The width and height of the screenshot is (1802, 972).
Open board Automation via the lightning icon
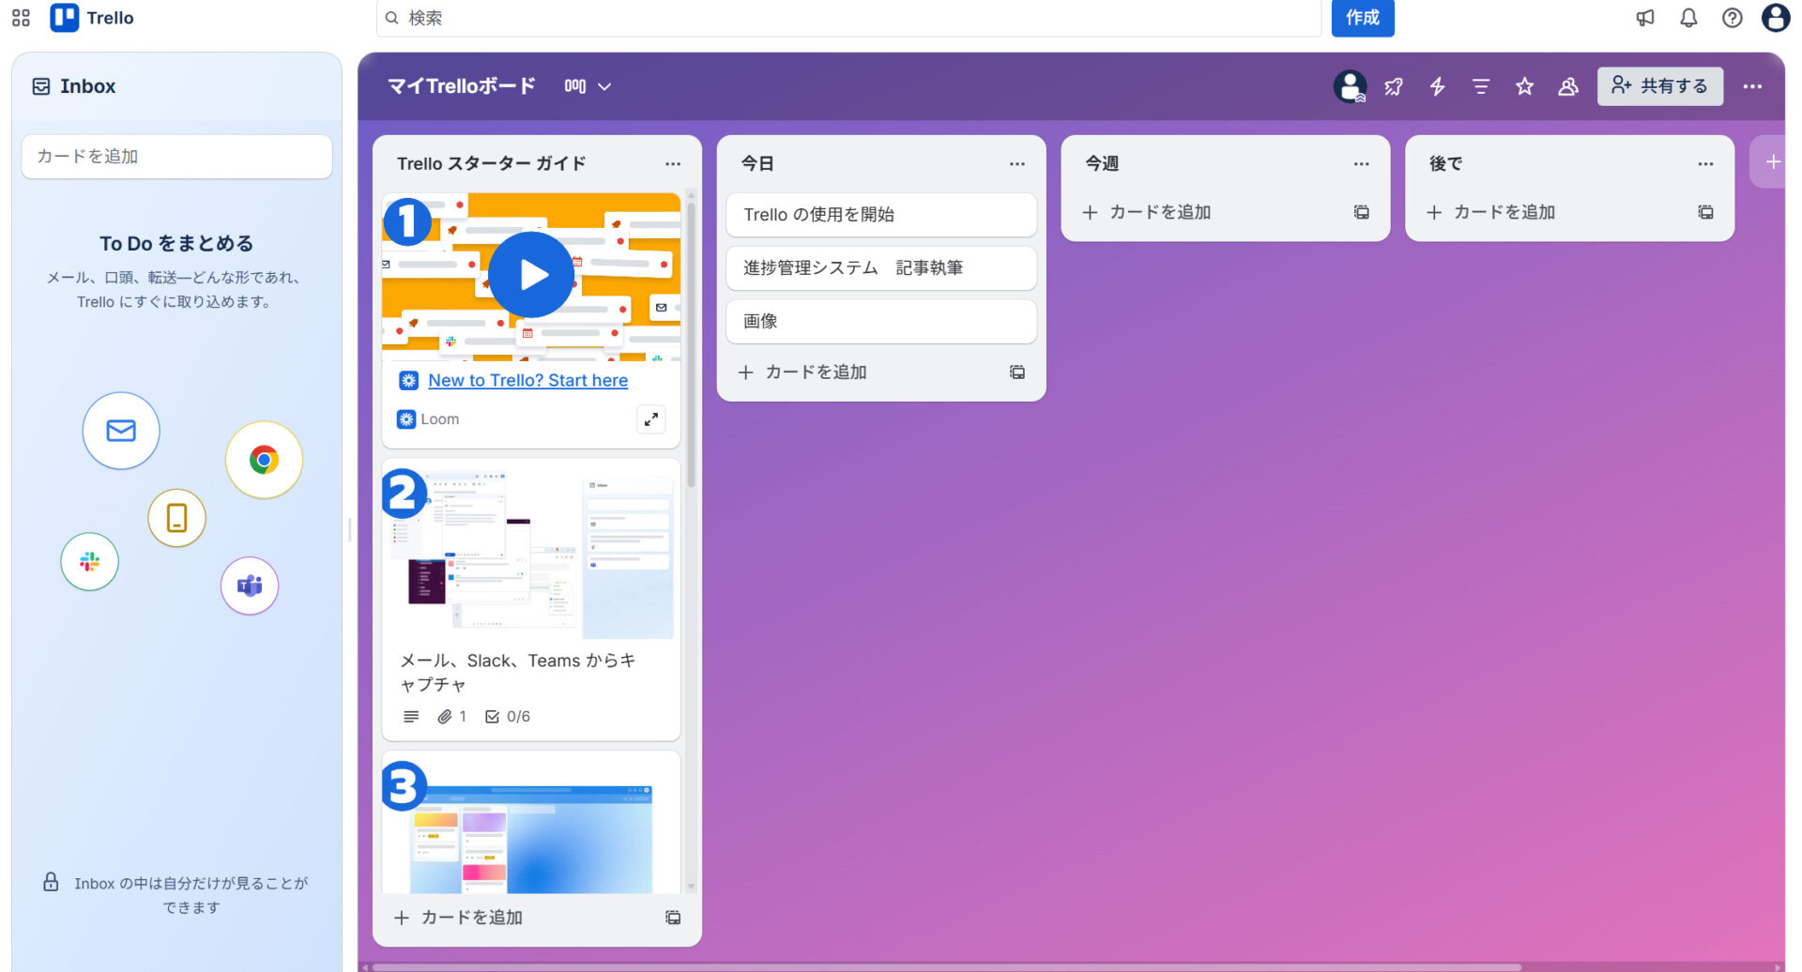[x=1438, y=86]
